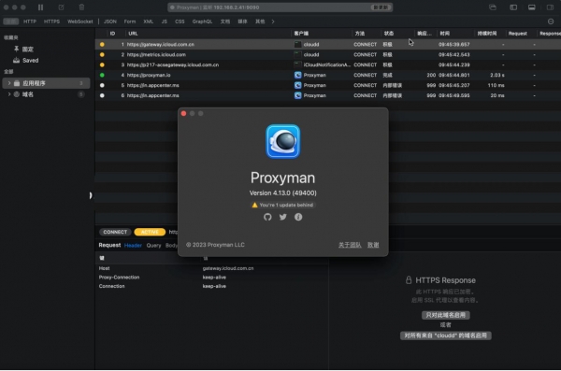This screenshot has width=561, height=371.
Task: Click the update button in the address bar
Action: point(381,7)
